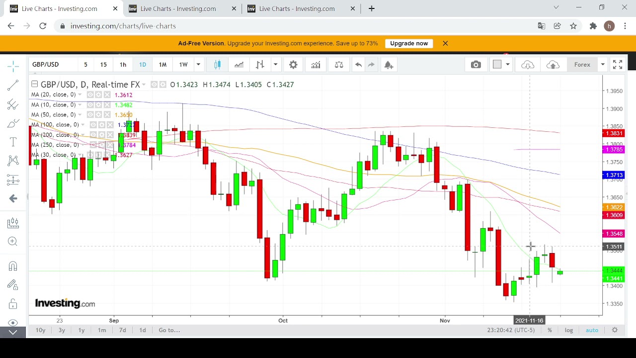Click Upgrade now banner button
Viewport: 636px width, 358px height.
(409, 43)
